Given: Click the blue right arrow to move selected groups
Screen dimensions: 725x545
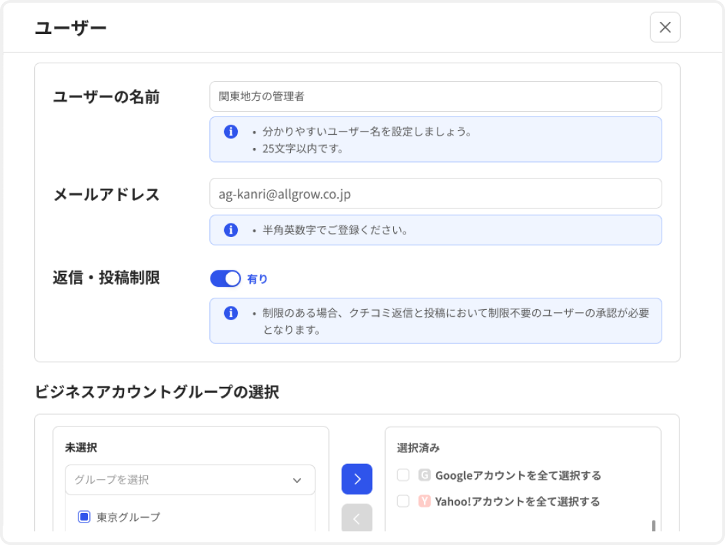Looking at the screenshot, I should (x=357, y=479).
